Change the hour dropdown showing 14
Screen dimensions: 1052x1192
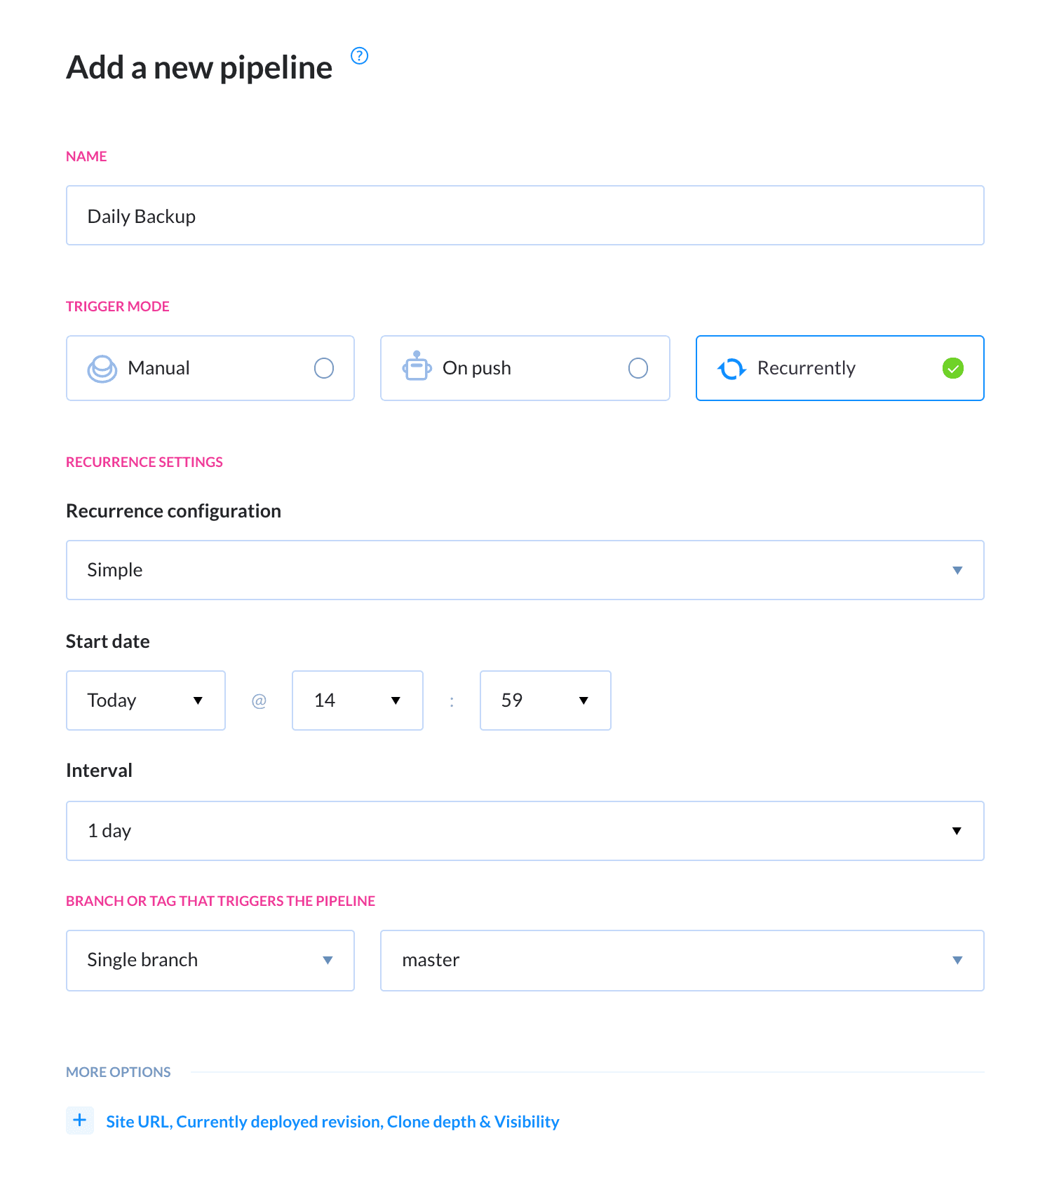(357, 700)
